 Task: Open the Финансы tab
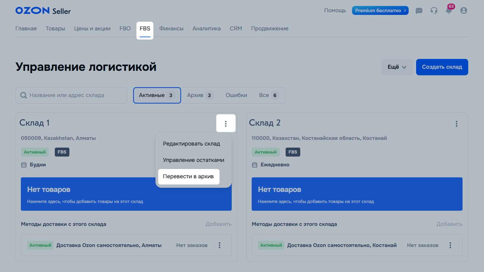[x=171, y=29]
